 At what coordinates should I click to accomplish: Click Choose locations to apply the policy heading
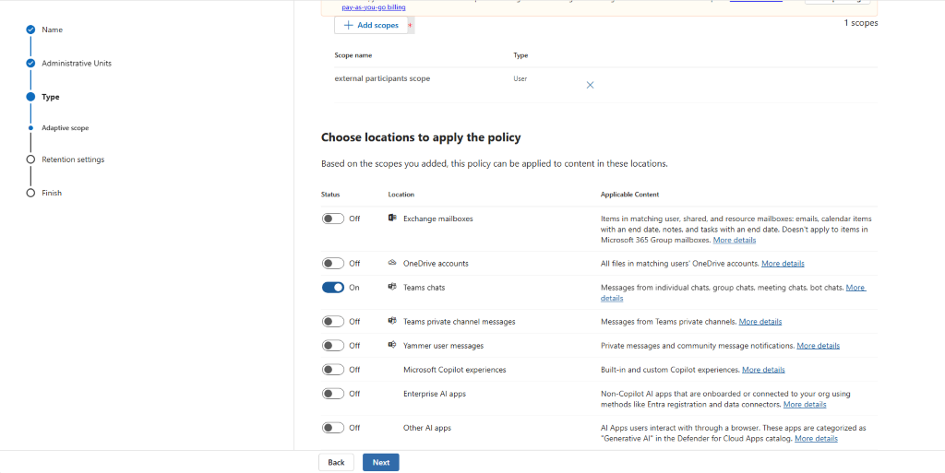[x=421, y=137]
